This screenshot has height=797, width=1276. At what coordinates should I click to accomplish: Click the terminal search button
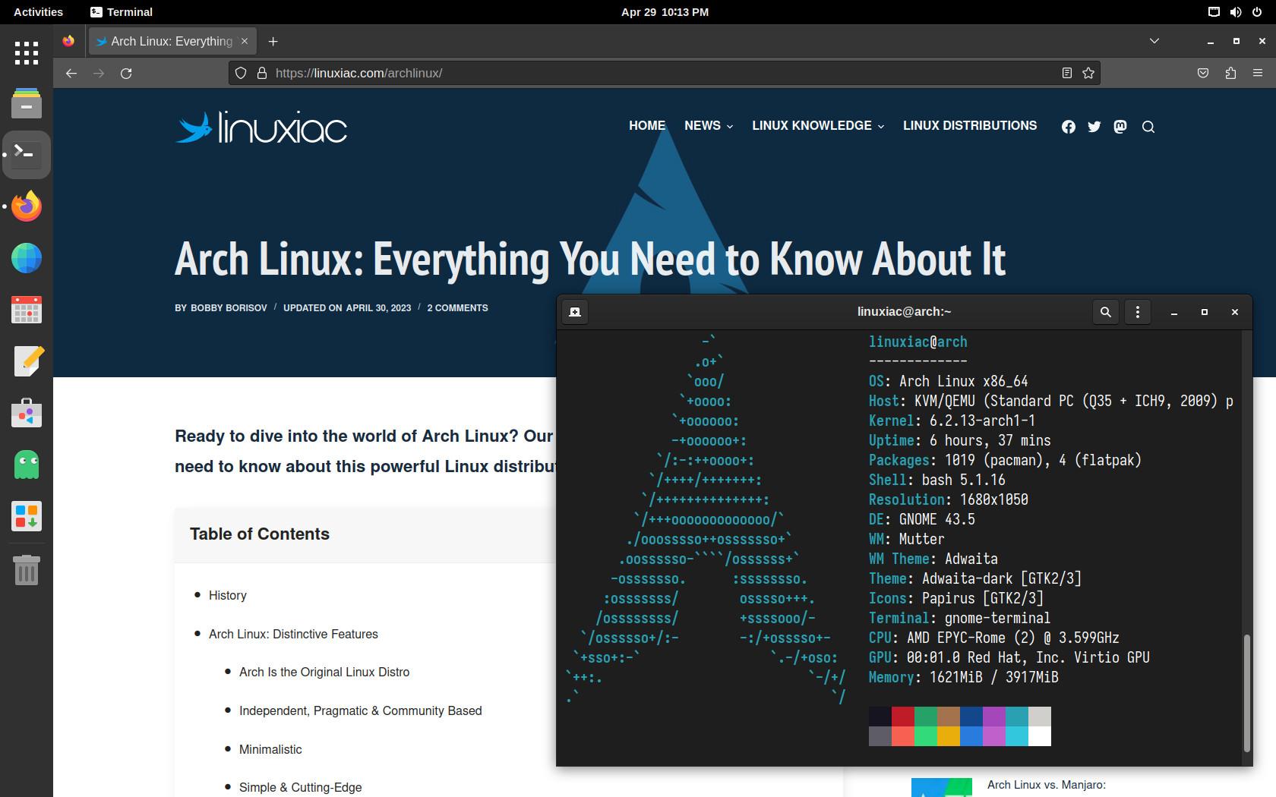(1105, 312)
